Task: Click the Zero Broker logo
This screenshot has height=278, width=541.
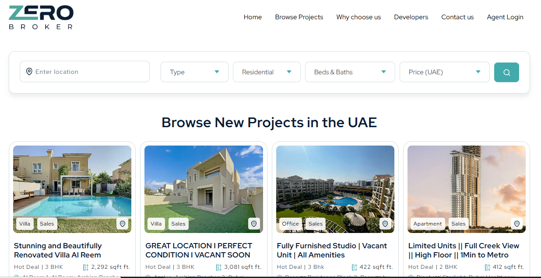Action: pyautogui.click(x=41, y=17)
